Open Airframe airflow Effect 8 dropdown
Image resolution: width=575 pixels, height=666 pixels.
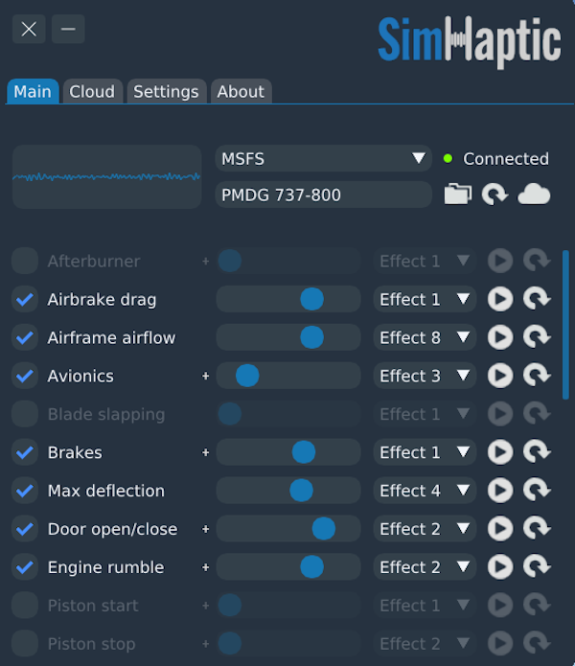click(x=425, y=337)
